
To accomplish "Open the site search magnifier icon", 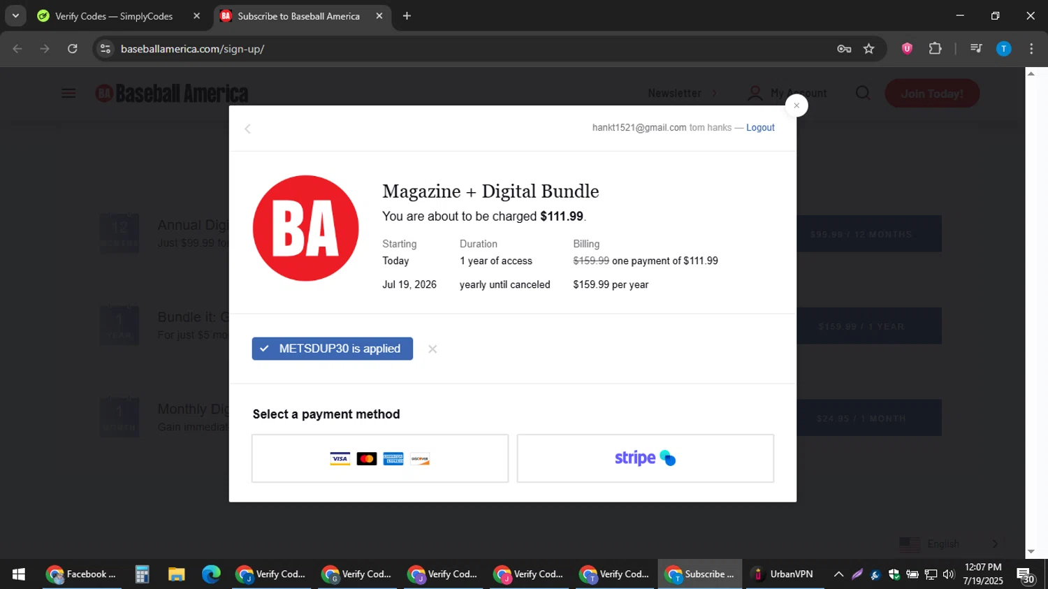I will point(863,94).
